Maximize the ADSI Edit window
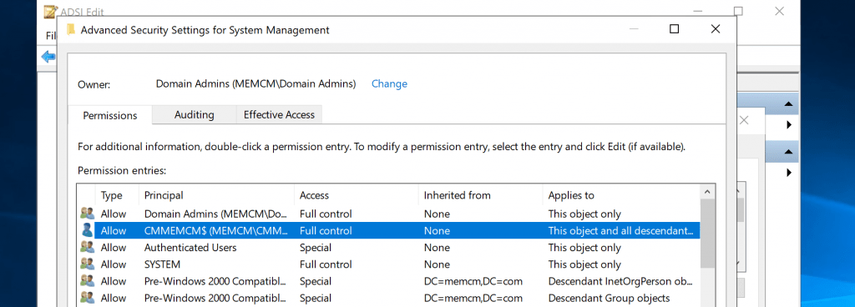 tap(738, 11)
